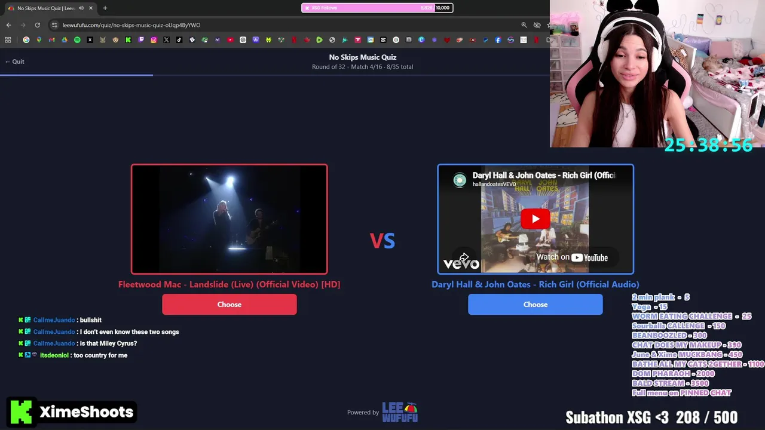Screen dimensions: 765x430
Task: Choose Daryl Hall & John Oates - Rich Girl
Action: click(x=535, y=305)
